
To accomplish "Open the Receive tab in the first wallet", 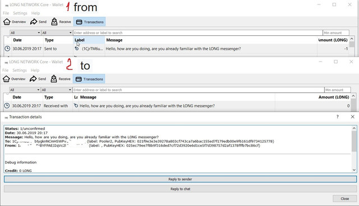I will 61,22.
